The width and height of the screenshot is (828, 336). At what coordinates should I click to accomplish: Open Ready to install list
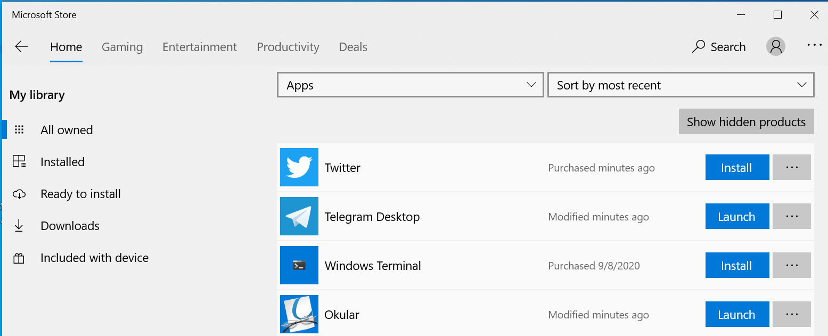[x=80, y=194]
